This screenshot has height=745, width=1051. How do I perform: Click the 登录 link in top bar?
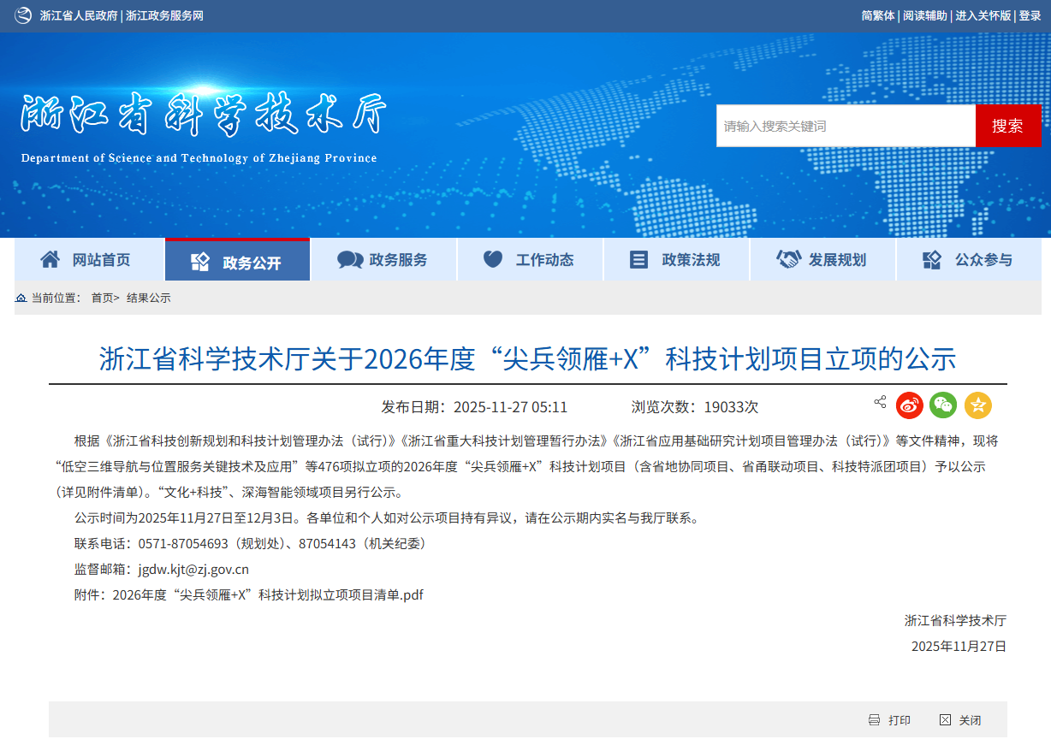click(1030, 15)
